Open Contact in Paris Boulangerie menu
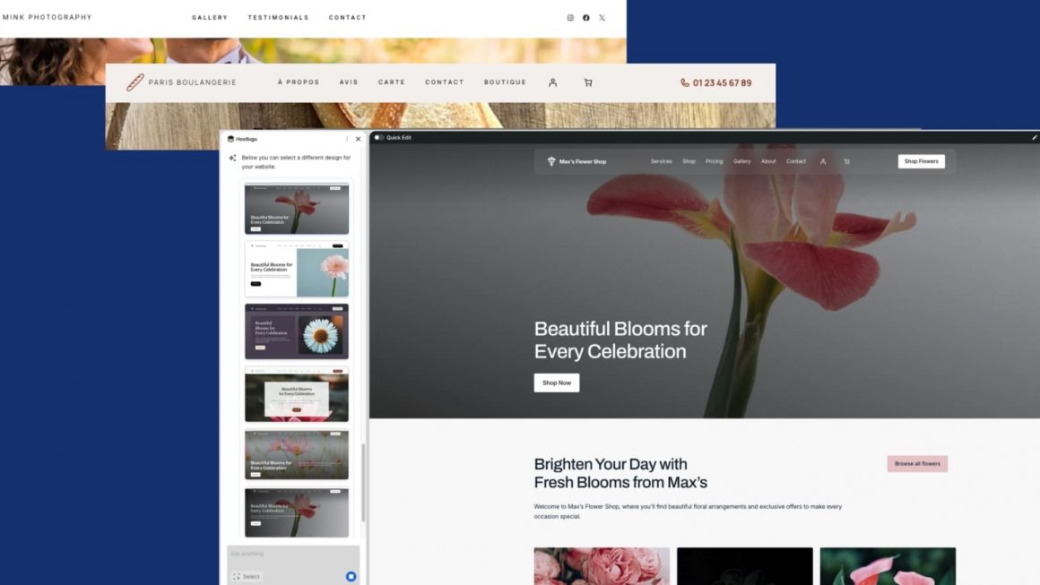 click(445, 82)
